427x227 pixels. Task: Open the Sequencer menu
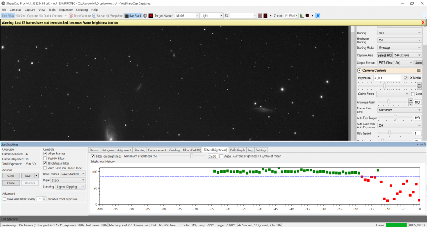66,10
